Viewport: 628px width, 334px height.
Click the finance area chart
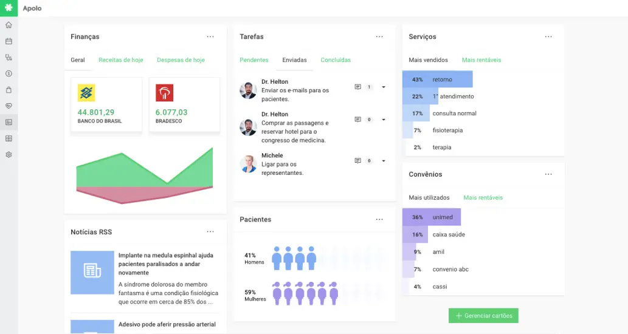[145, 176]
